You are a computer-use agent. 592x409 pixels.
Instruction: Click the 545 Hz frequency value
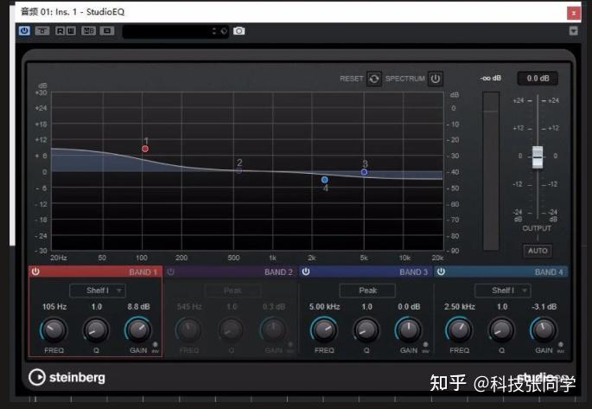tap(189, 307)
